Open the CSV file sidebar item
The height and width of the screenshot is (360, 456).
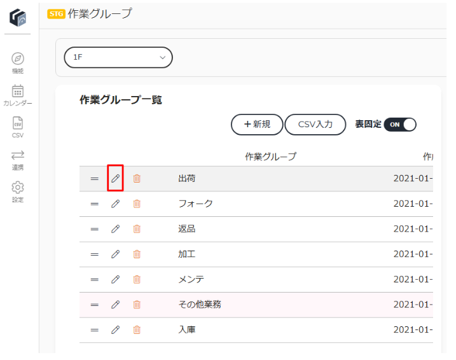pyautogui.click(x=18, y=127)
